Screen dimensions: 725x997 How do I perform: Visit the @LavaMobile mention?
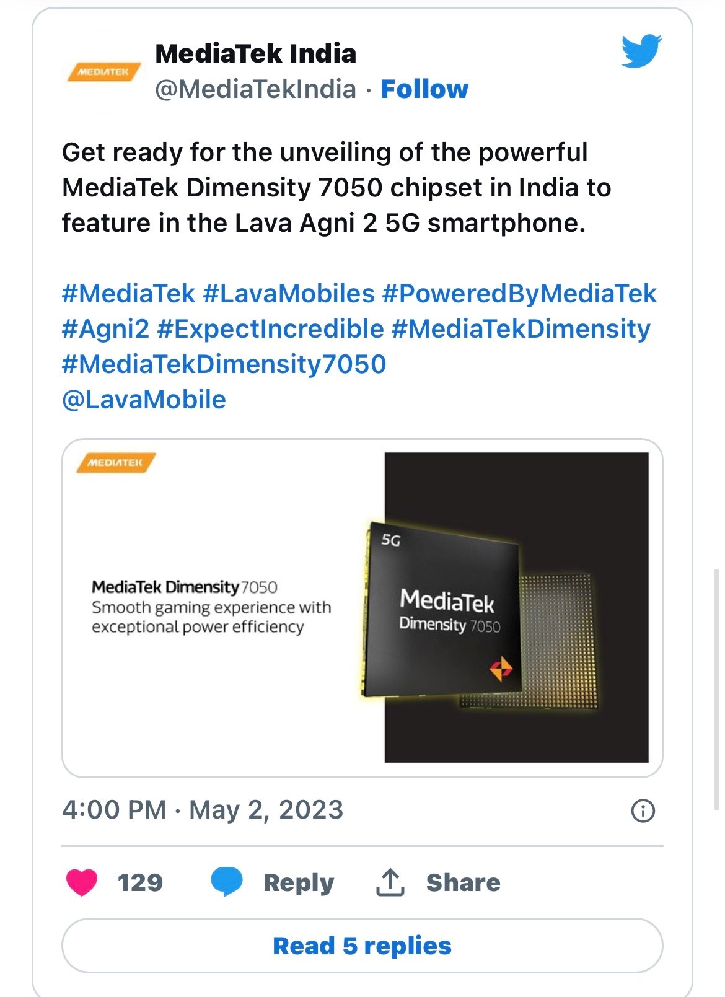pyautogui.click(x=144, y=400)
